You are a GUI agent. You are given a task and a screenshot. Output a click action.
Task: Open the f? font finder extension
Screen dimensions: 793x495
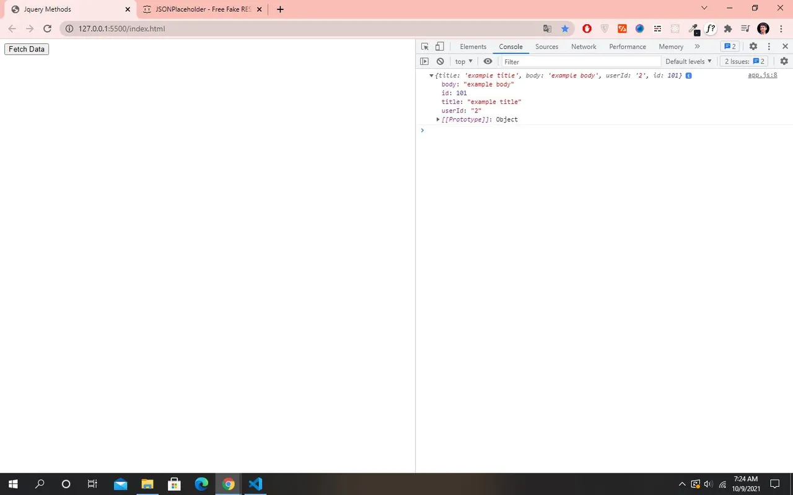[x=711, y=28]
